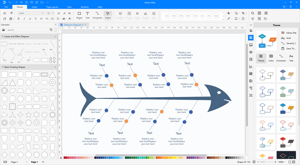Collapse the Cause and Effect Diagram library

coord(3,36)
